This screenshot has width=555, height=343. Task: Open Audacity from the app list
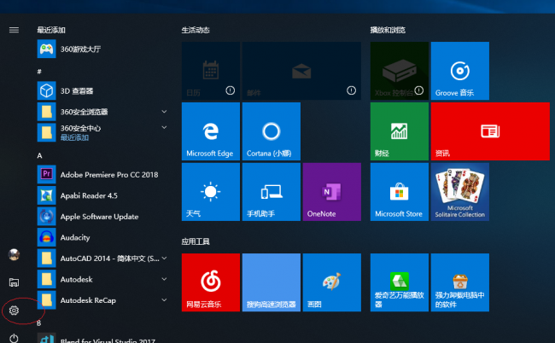tap(102, 237)
